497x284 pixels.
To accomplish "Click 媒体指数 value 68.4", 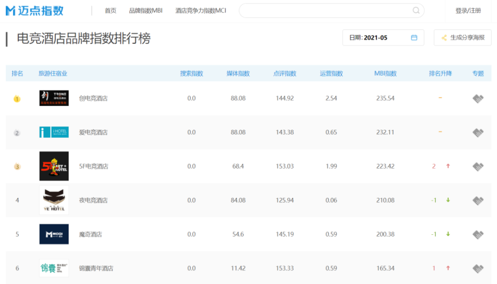I will click(x=238, y=166).
